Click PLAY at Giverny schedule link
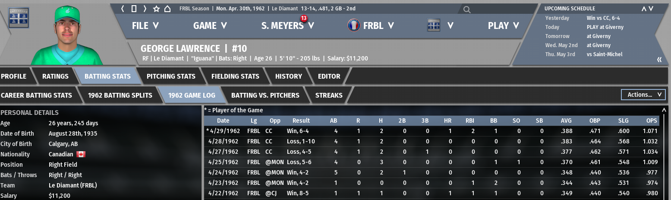 605,27
